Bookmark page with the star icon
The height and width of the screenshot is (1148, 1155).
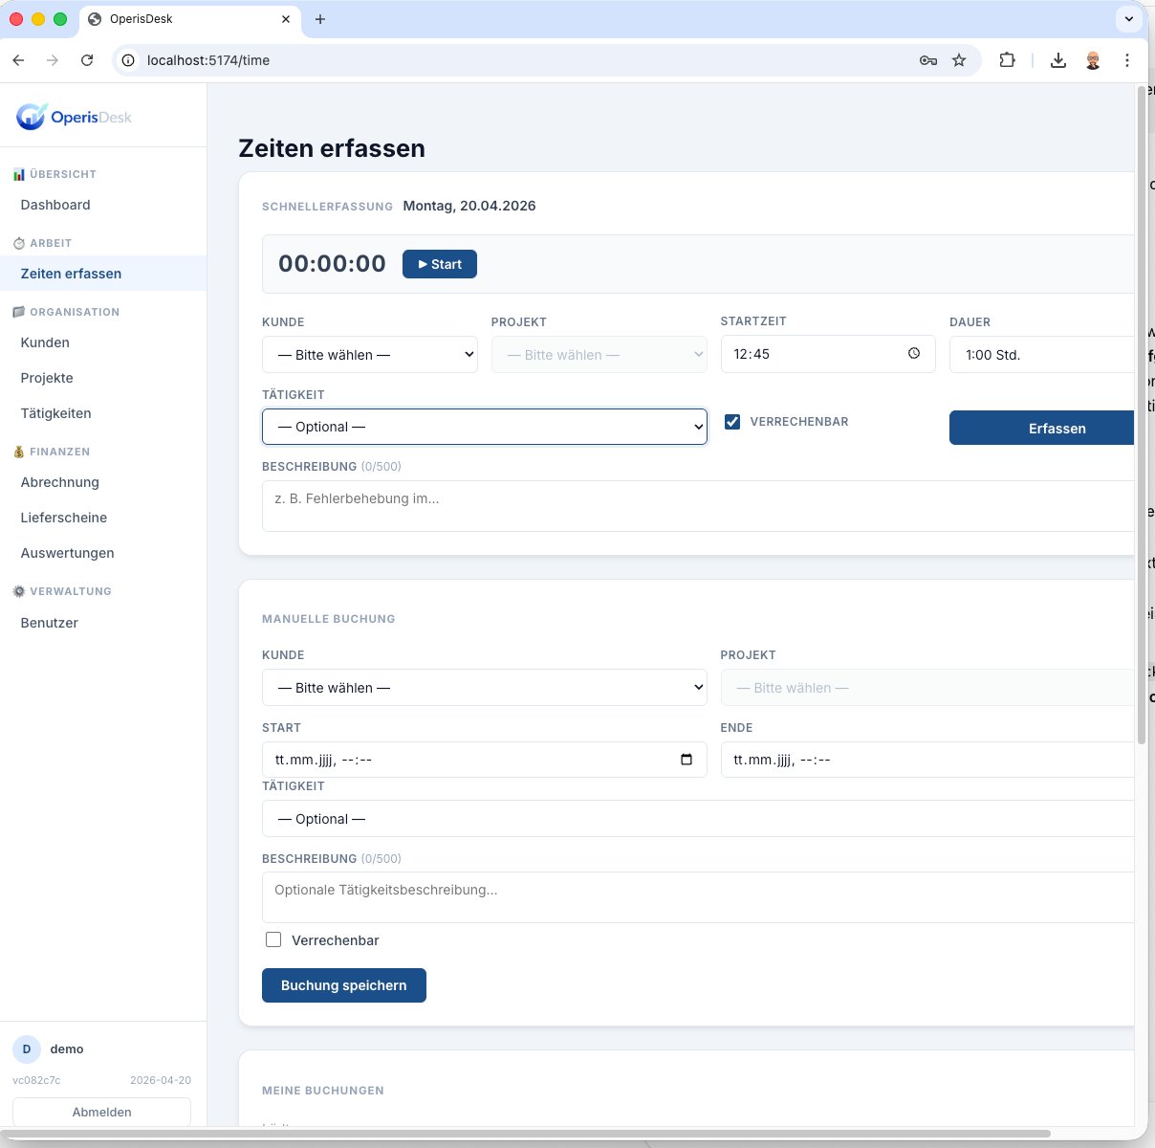click(959, 60)
